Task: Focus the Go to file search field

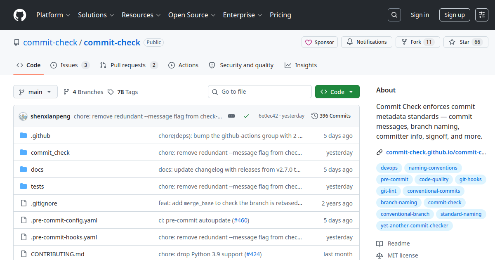Action: (260, 92)
